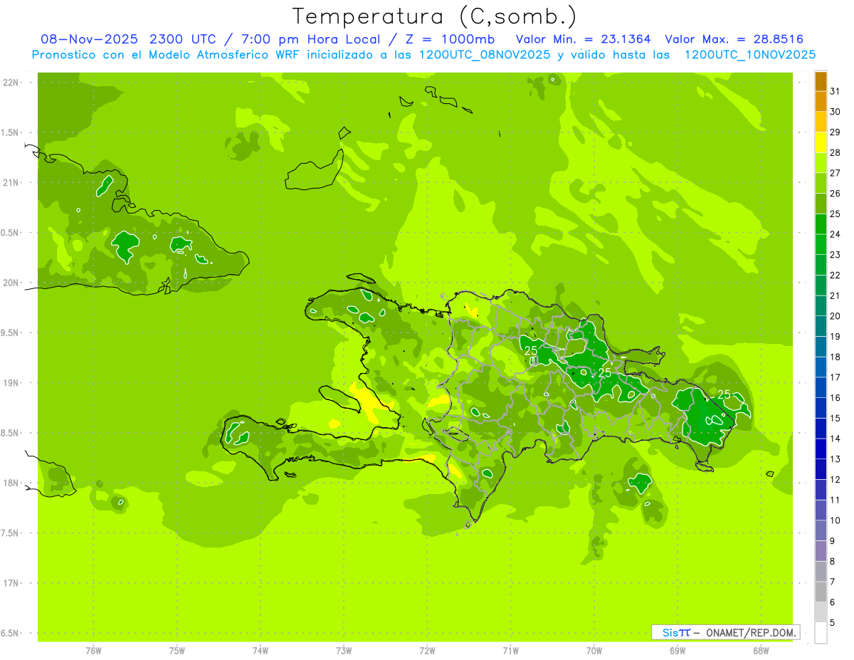Click the '68W' longitude axis label

point(761,651)
